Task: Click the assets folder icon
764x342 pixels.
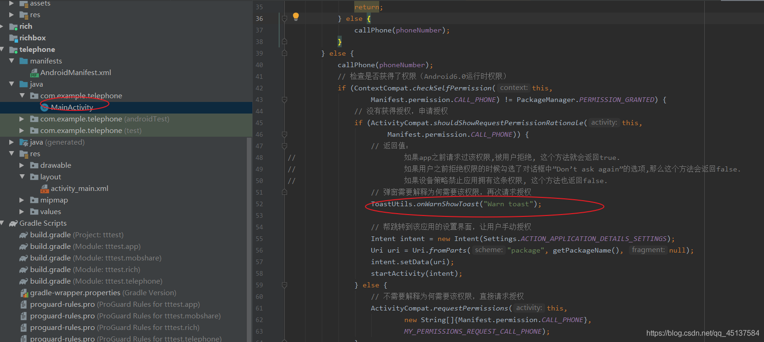Action: (24, 4)
